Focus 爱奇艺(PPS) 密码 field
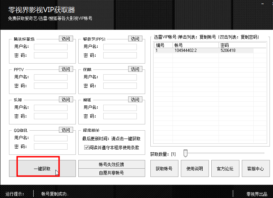This screenshot has width=273, height=198. click(x=120, y=55)
